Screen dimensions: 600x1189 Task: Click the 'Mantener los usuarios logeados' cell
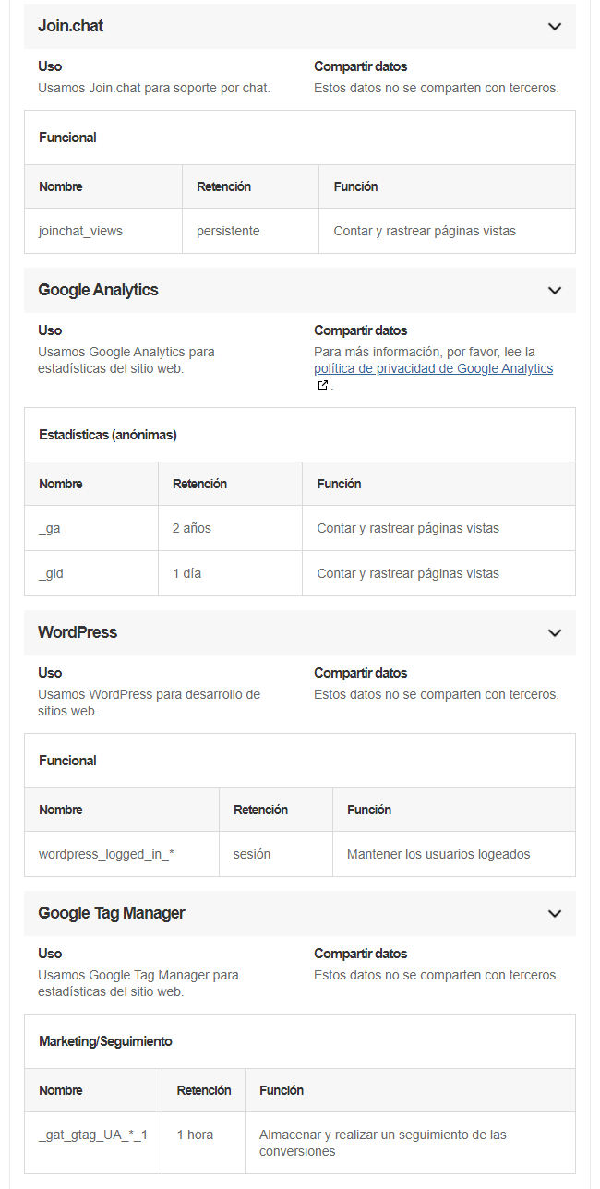tap(453, 854)
